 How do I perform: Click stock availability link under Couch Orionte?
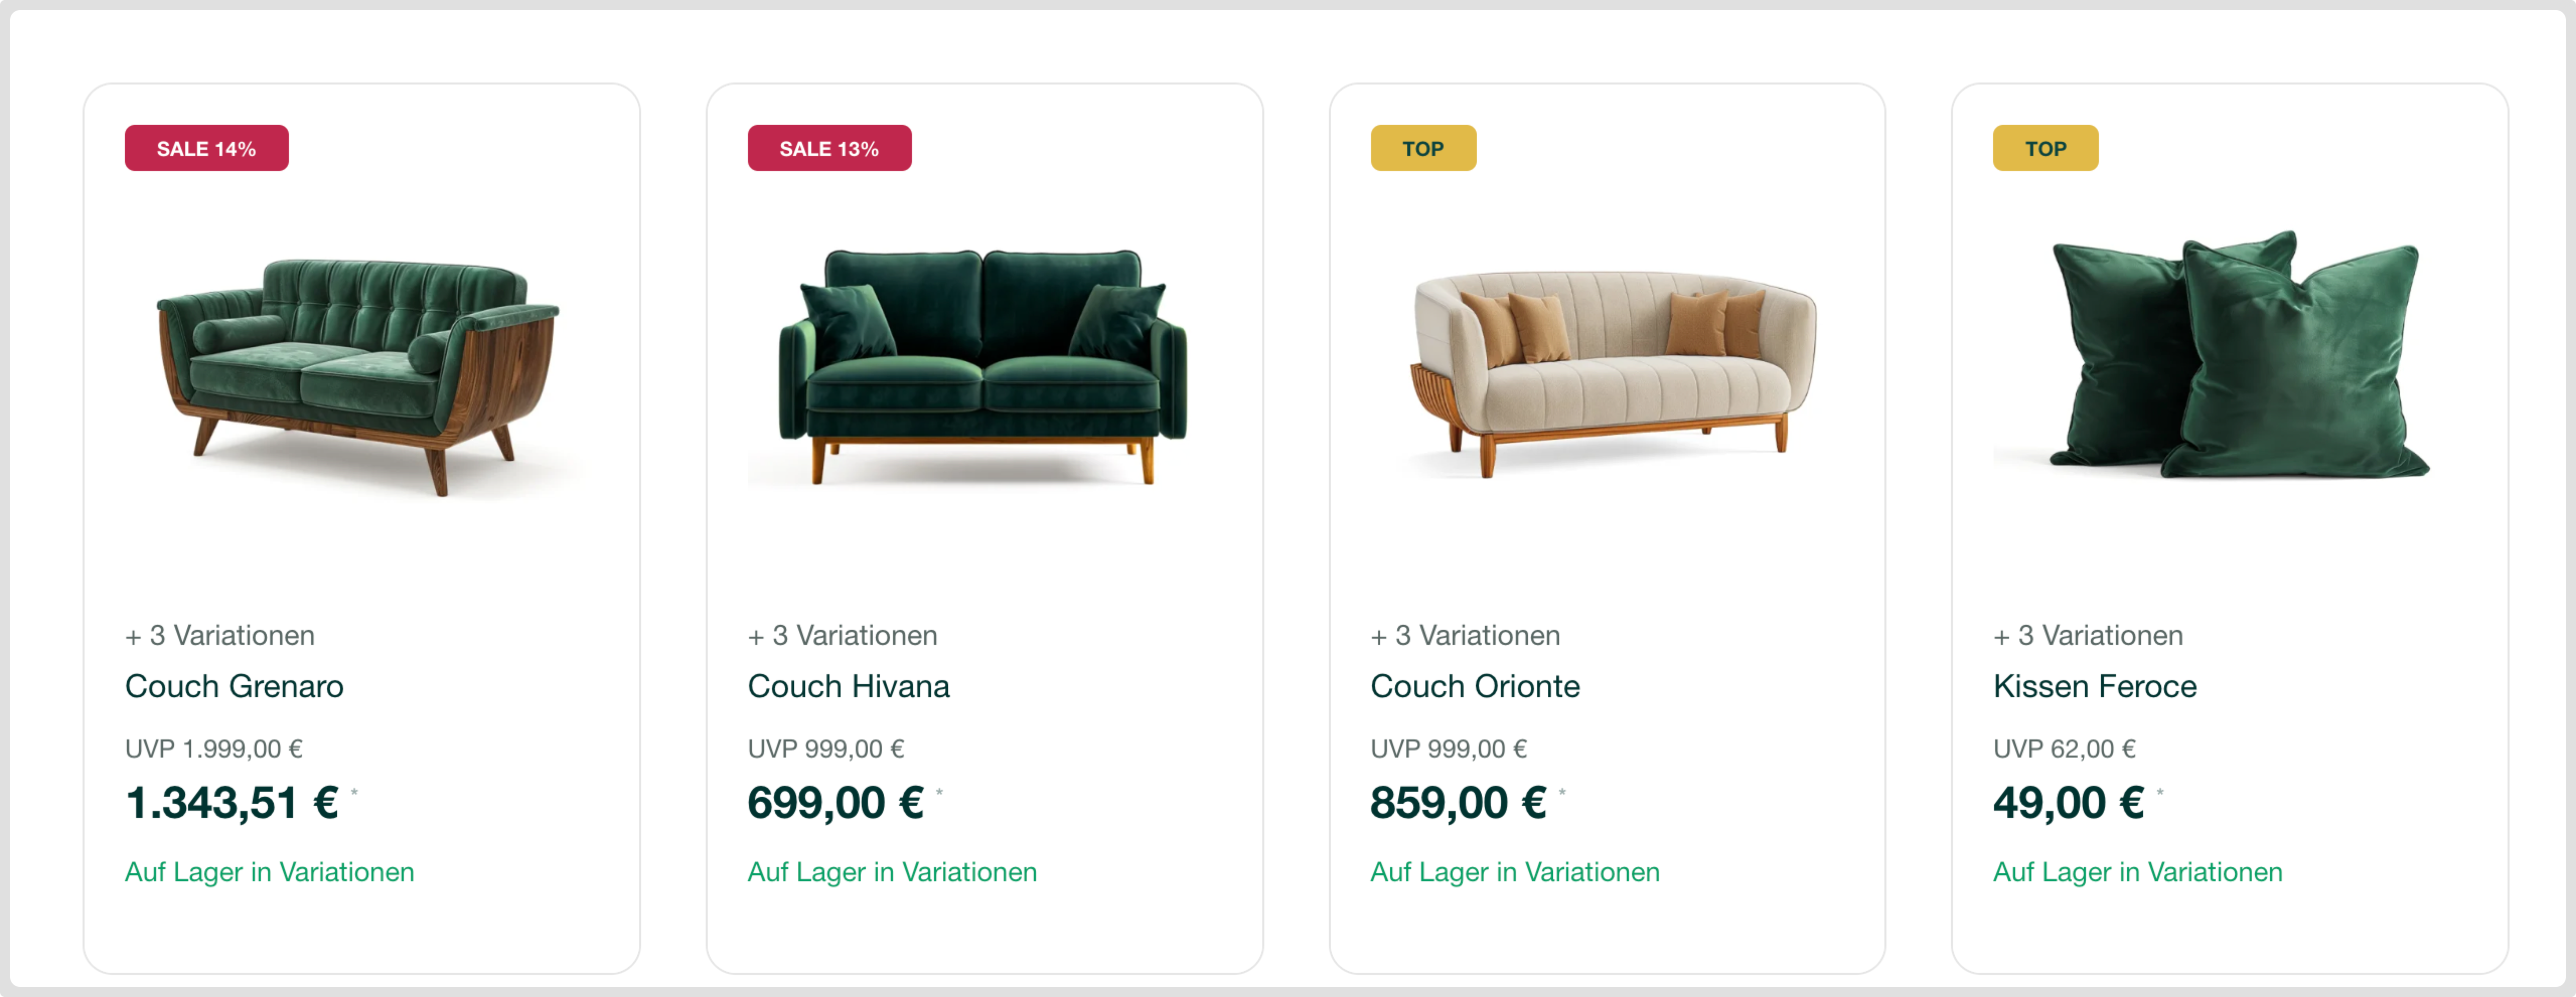click(x=1514, y=872)
